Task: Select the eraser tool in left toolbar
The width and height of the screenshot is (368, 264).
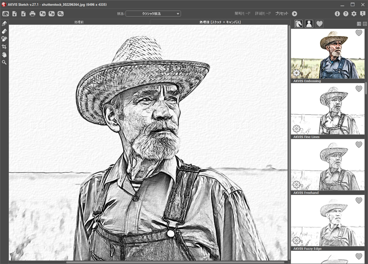Action: pos(4,31)
